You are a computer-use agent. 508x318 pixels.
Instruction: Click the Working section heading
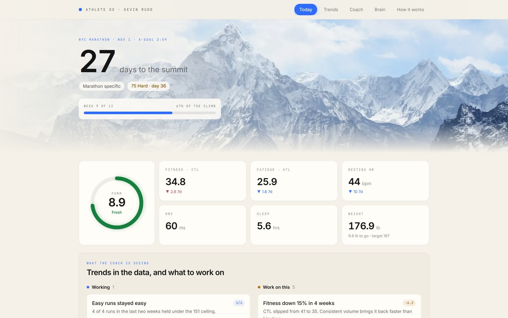[101, 287]
